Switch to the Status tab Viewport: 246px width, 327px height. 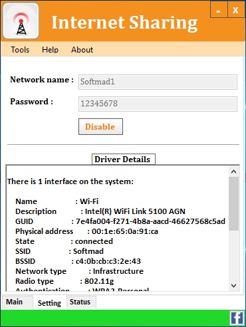coord(80,302)
